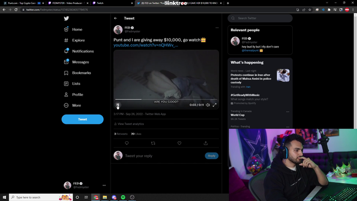Switch to the Punt.com tab
This screenshot has width=357, height=201.
(x=22, y=3)
